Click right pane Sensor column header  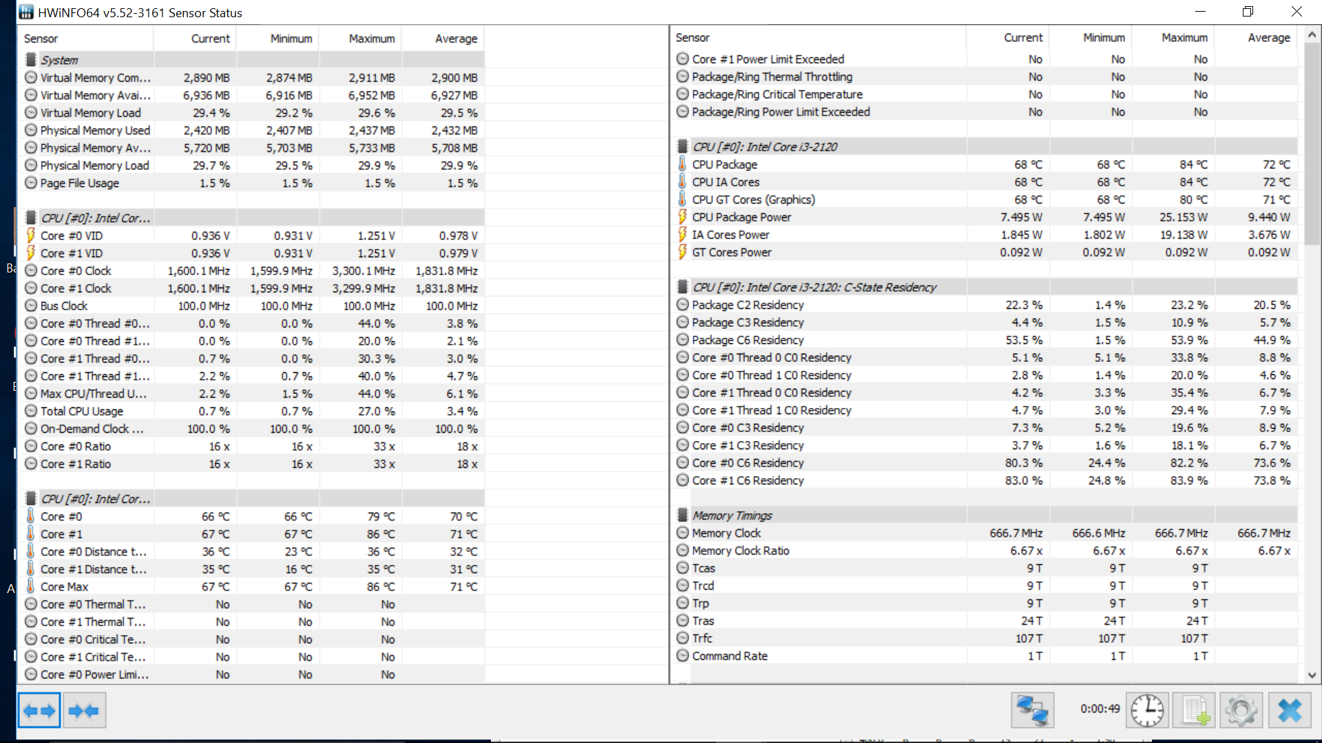pos(819,38)
